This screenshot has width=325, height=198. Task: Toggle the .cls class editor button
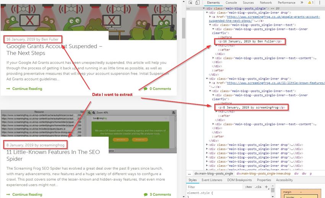pos(258,187)
